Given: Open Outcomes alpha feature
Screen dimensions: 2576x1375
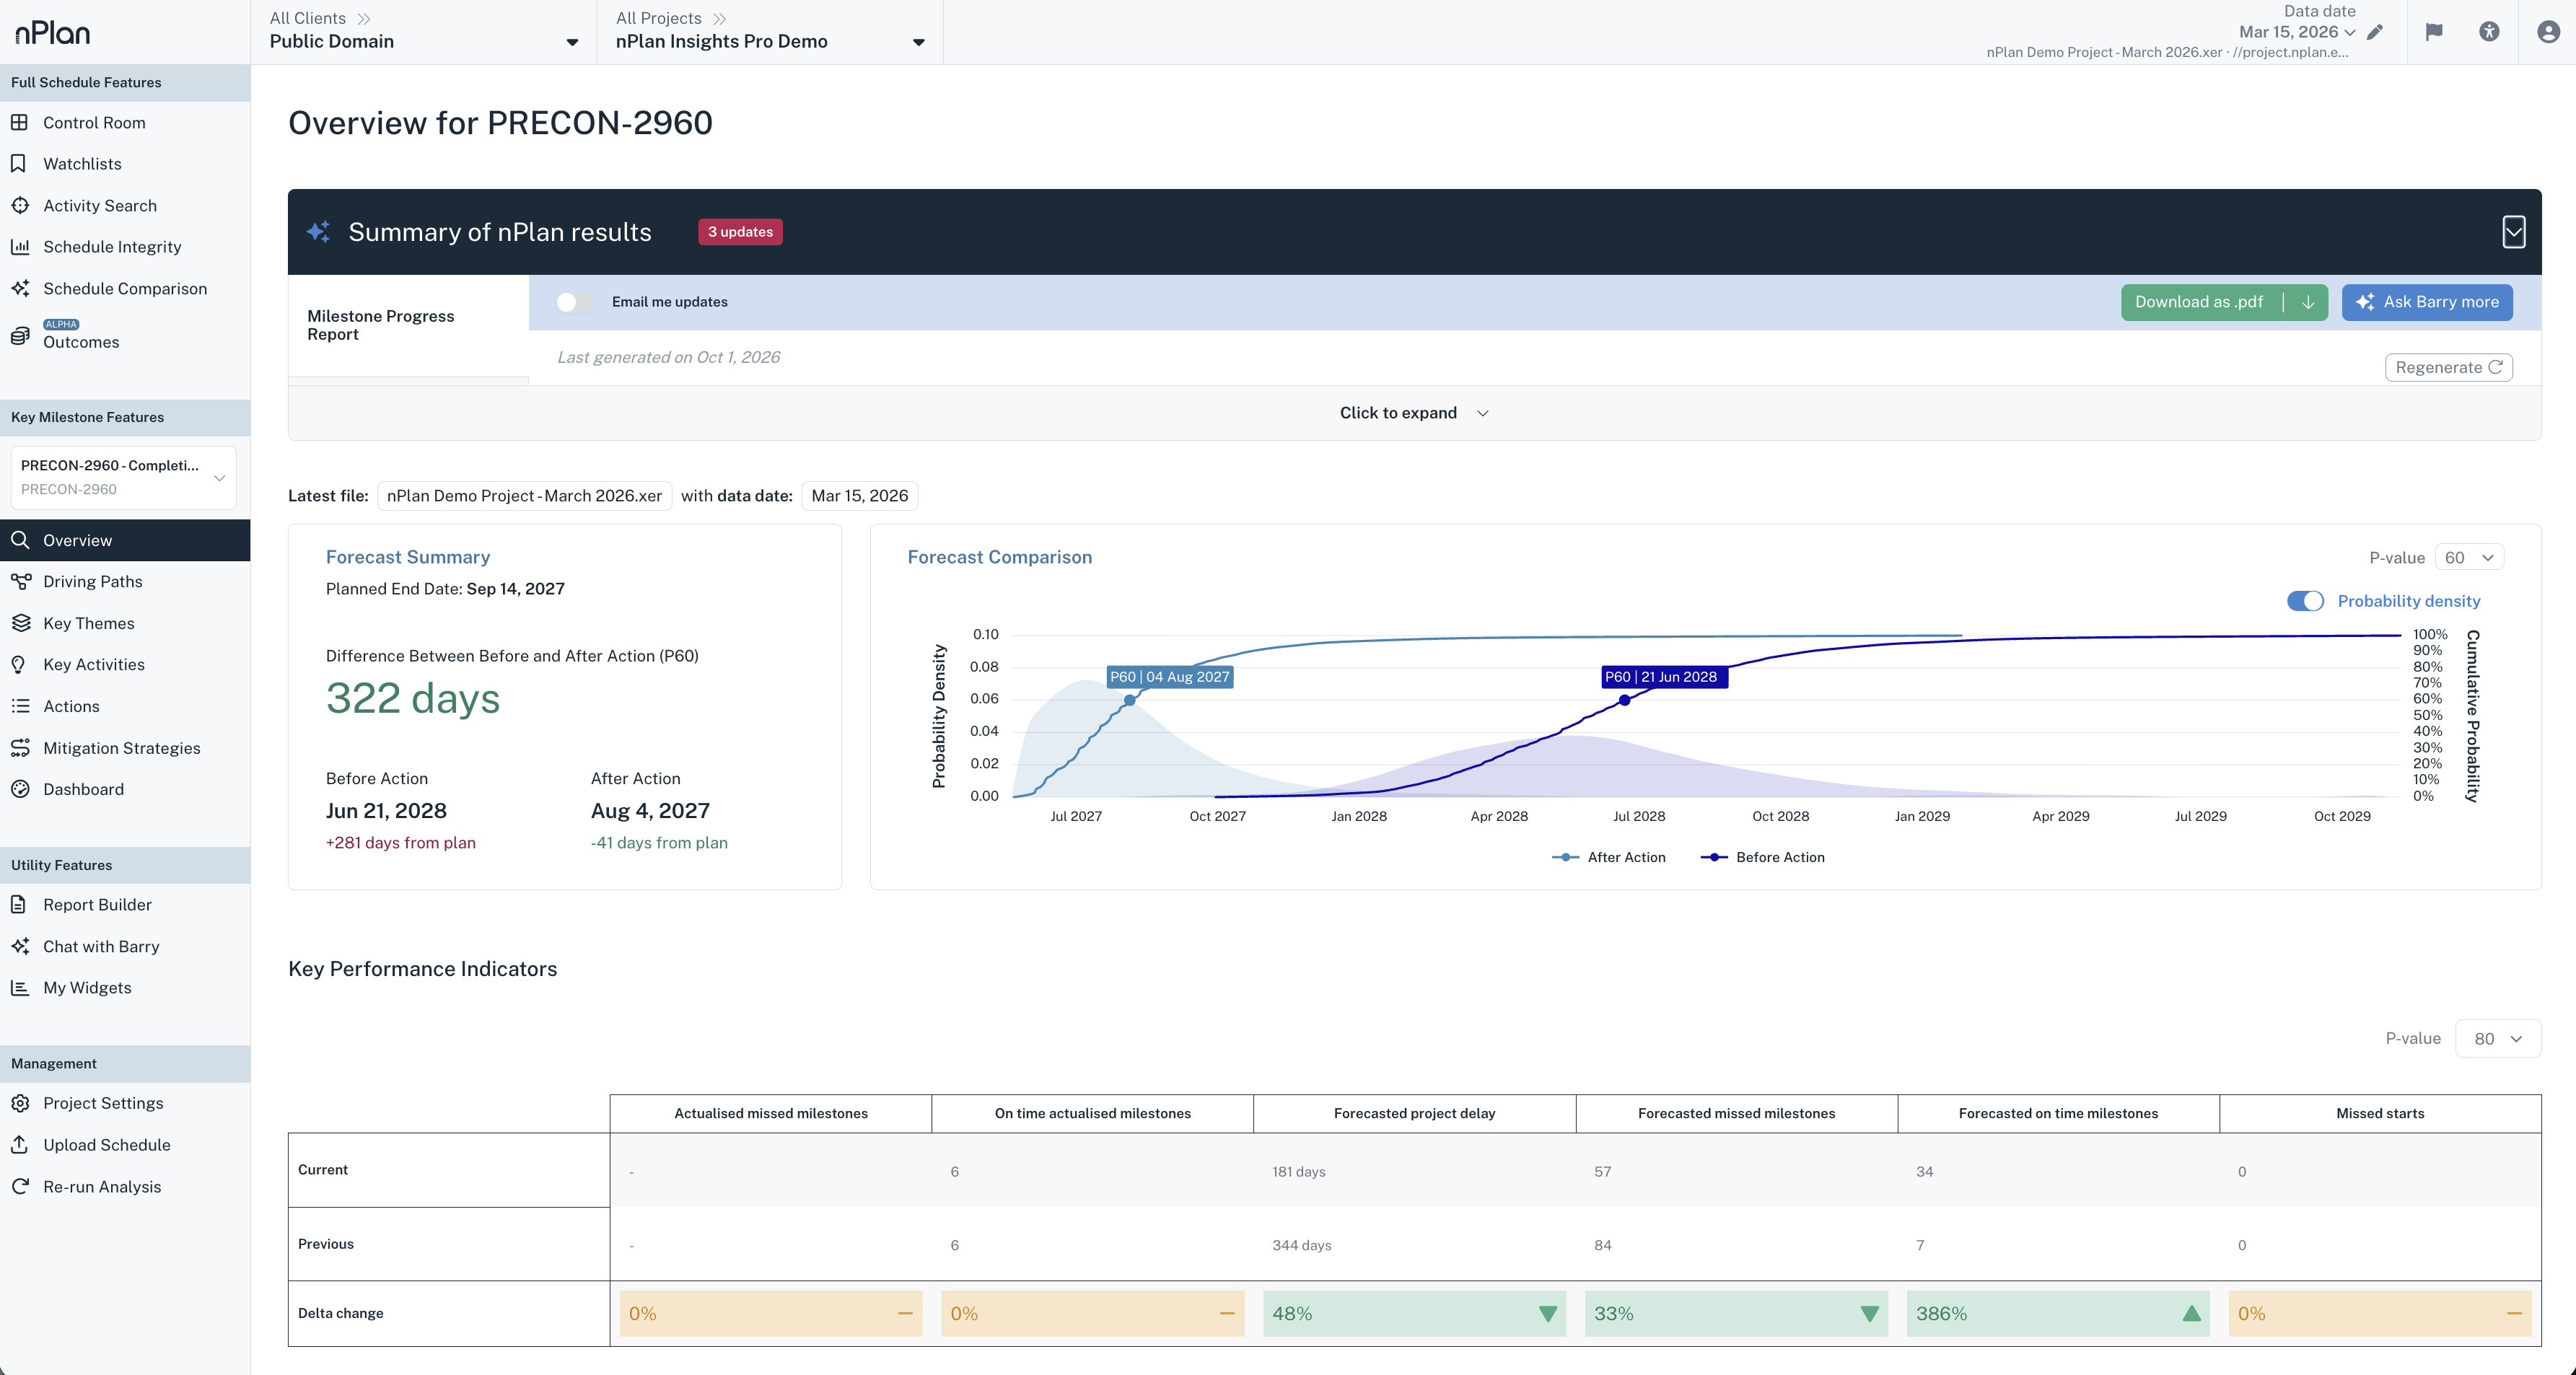Looking at the screenshot, I should pyautogui.click(x=80, y=335).
